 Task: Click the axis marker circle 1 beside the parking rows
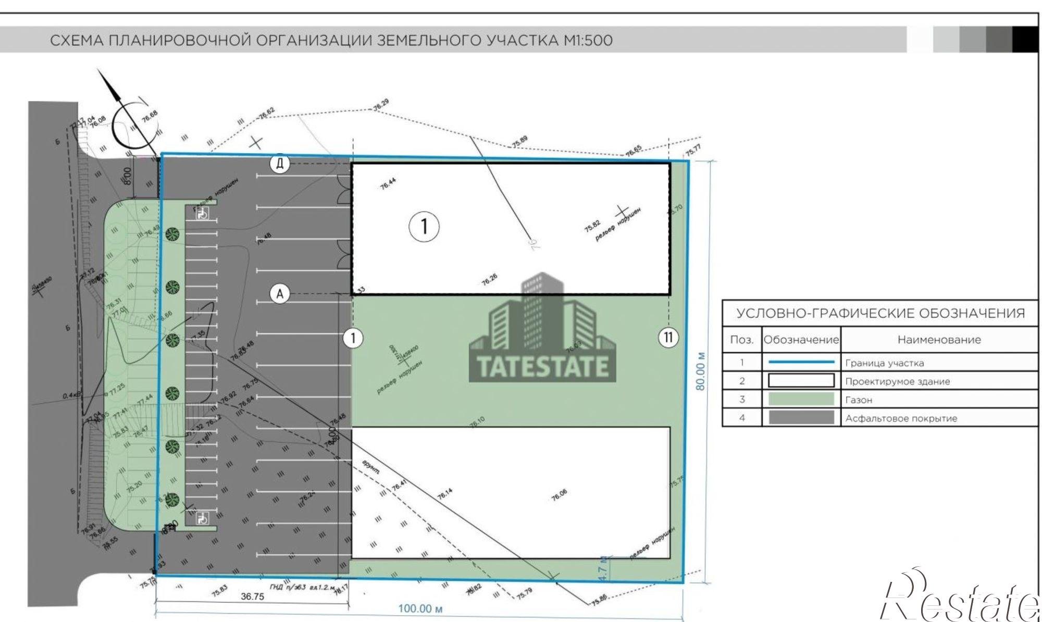click(353, 338)
